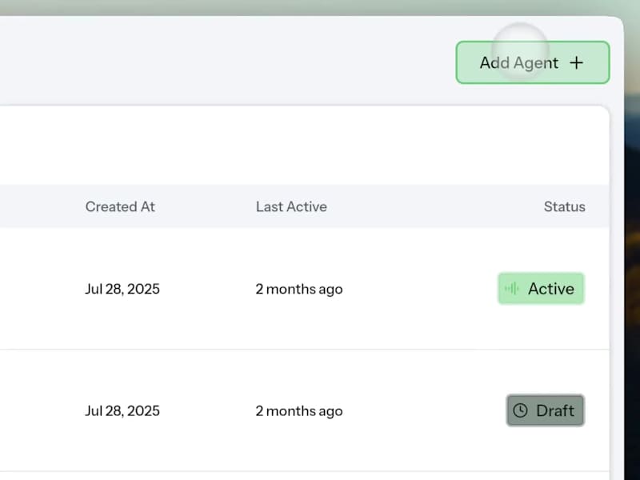Viewport: 640px width, 480px height.
Task: Click "2 months ago" in the Draft row
Action: tap(299, 411)
